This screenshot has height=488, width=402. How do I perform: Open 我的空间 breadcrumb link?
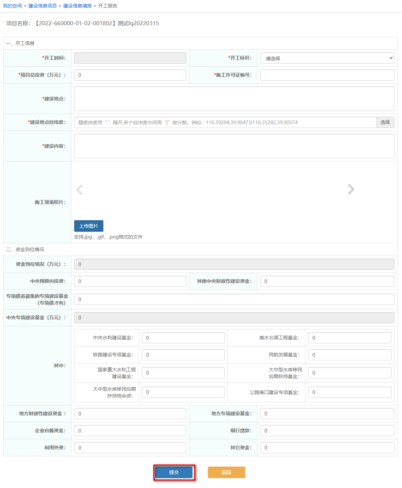point(12,6)
